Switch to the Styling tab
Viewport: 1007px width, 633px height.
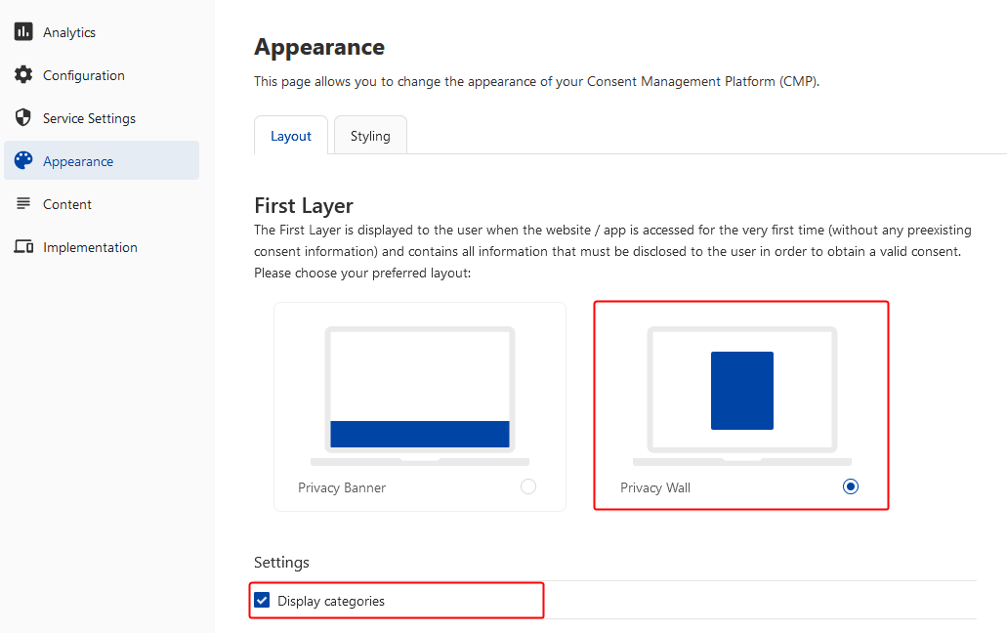point(370,136)
